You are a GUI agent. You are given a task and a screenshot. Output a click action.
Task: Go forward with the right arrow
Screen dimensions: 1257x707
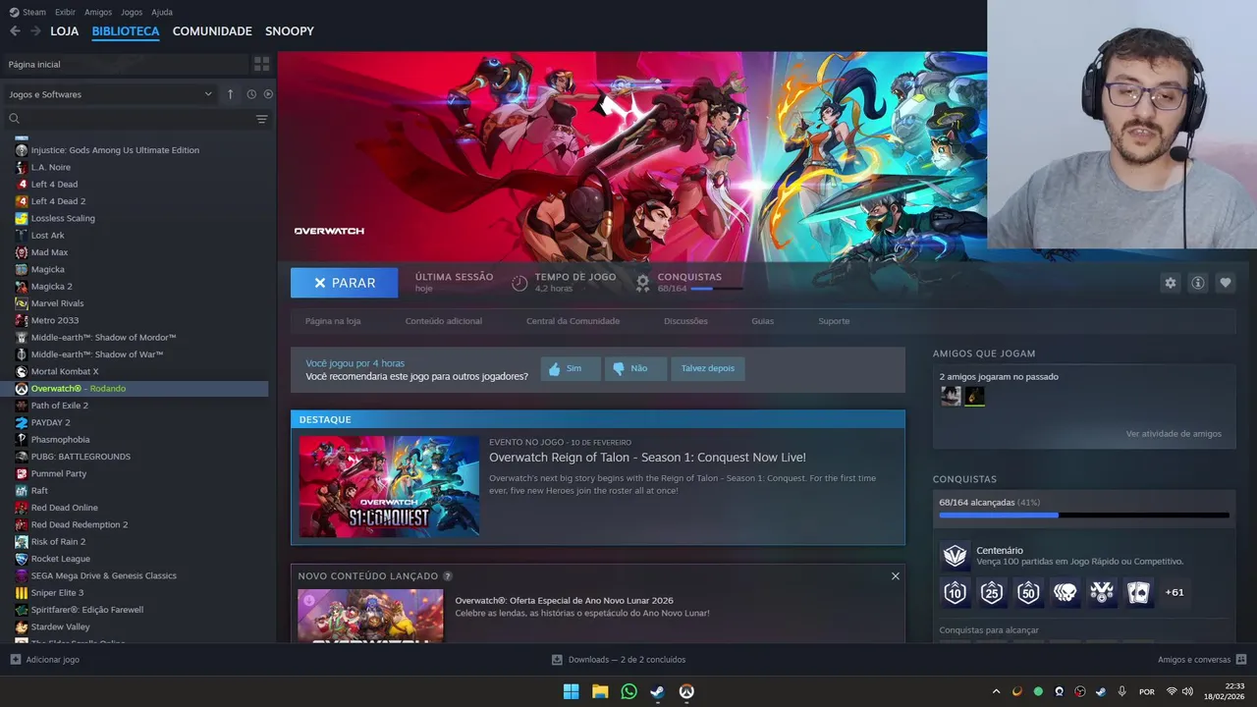(x=35, y=31)
